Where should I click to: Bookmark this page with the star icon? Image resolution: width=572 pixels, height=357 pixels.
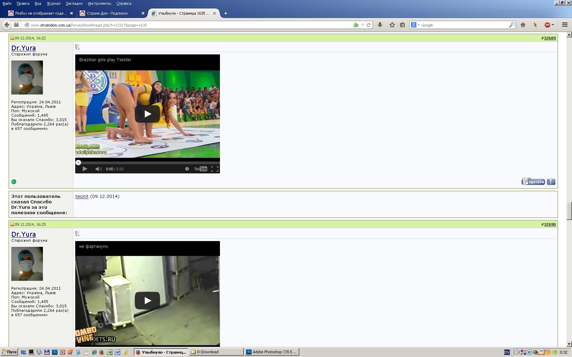[392, 25]
